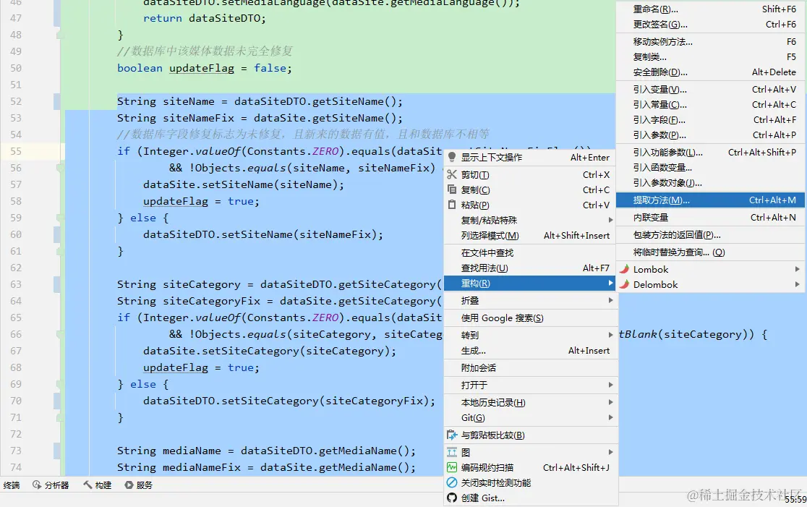Open the 构建 tool window label
This screenshot has width=807, height=507.
pos(103,485)
